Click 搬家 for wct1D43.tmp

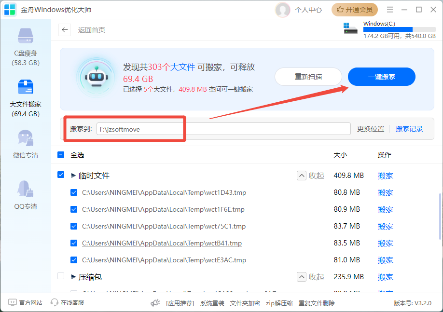coord(386,192)
